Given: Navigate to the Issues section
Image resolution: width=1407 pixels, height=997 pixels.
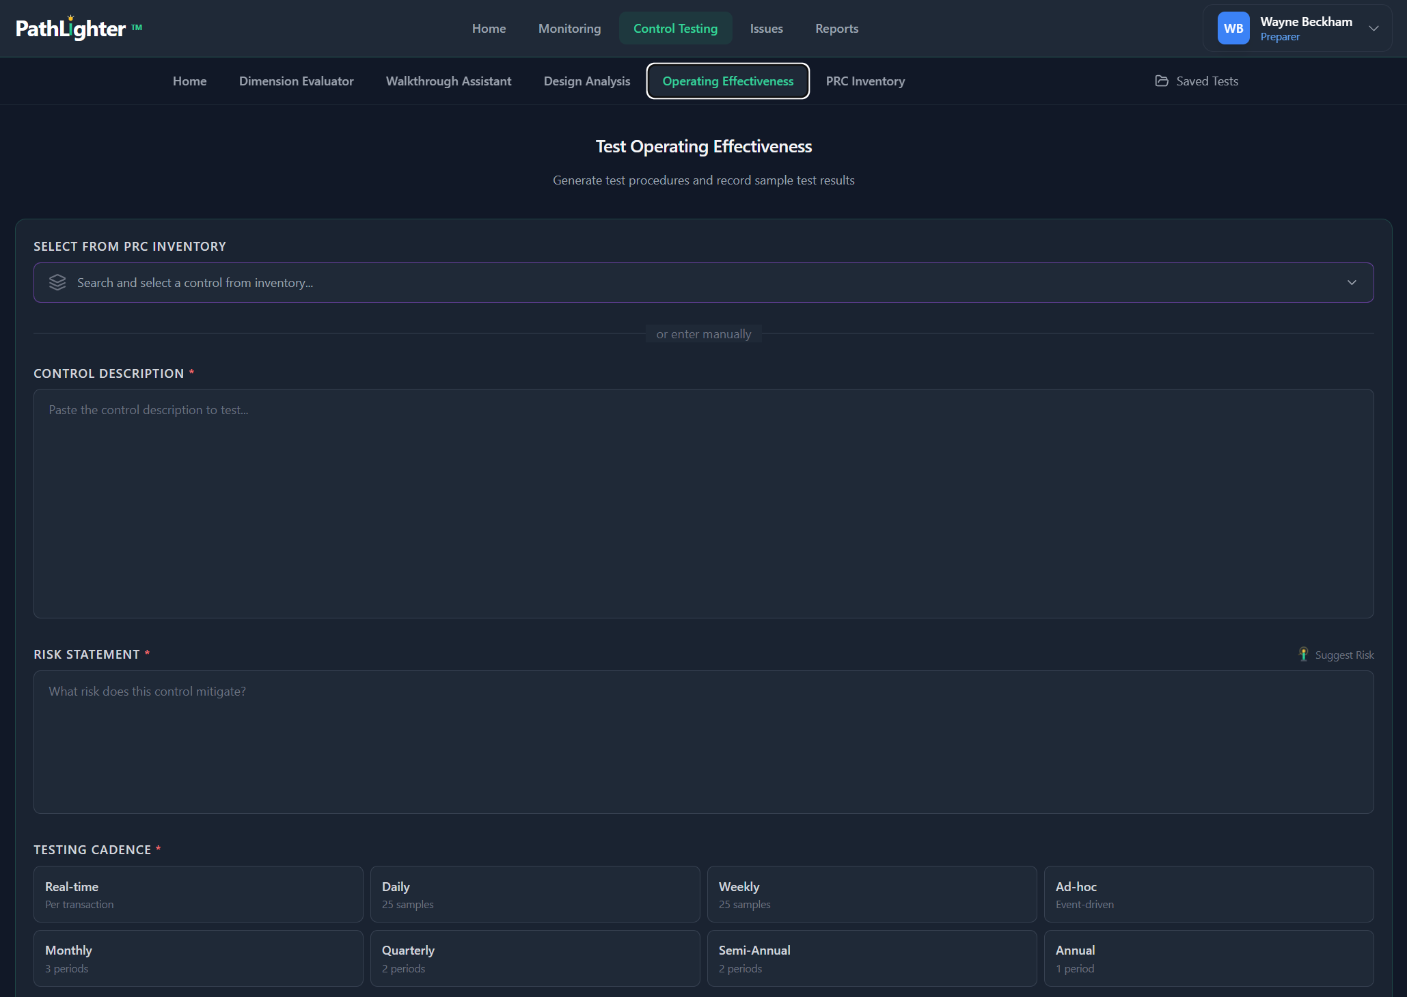Looking at the screenshot, I should pos(766,28).
